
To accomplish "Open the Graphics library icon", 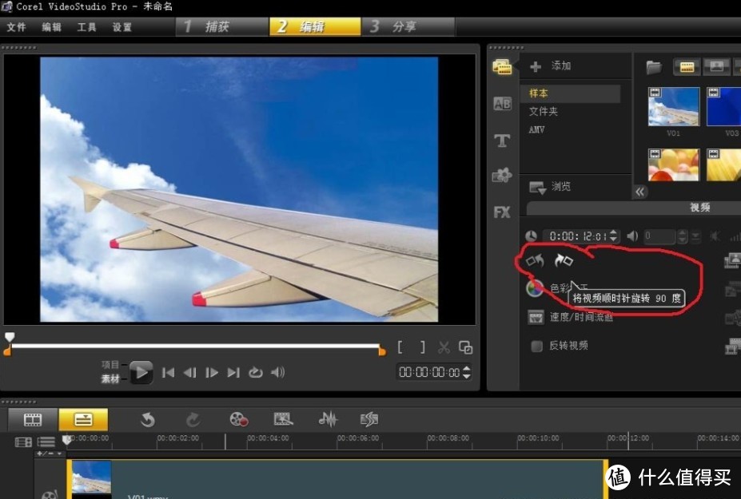I will 502,175.
